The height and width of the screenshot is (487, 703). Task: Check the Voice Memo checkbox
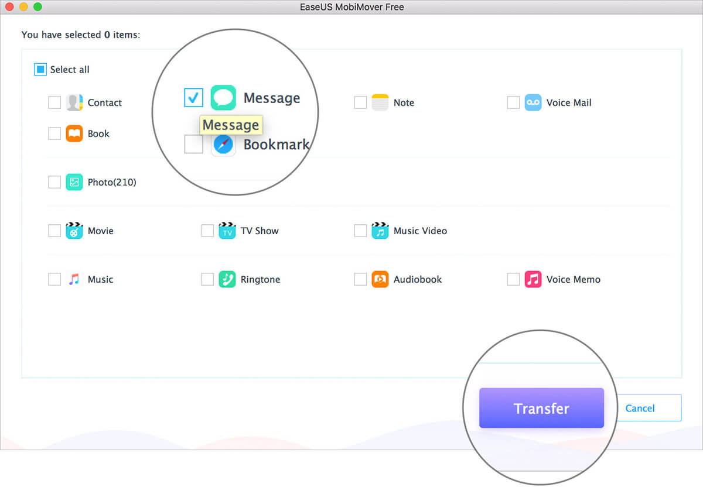[513, 279]
